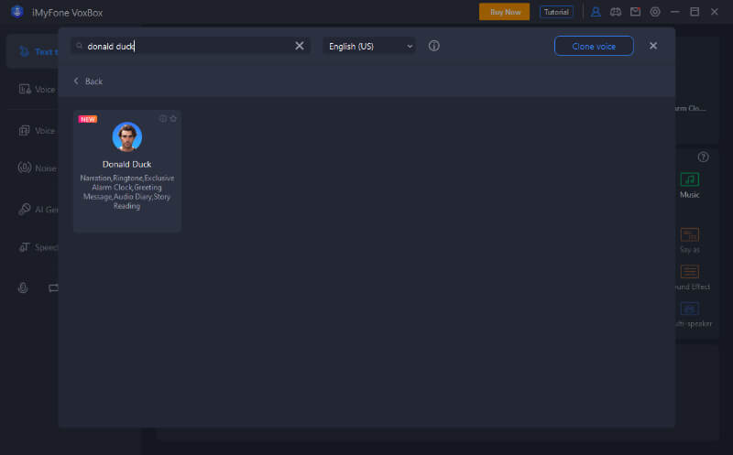Close the voice selection dialog
This screenshot has height=455, width=733.
[653, 46]
